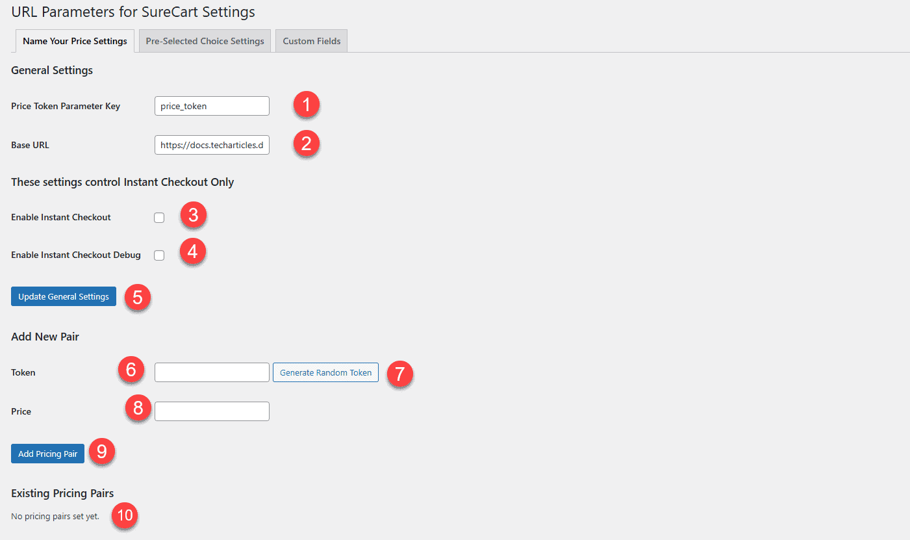Click the Update General Settings button
Viewport: 910px width, 540px height.
click(64, 296)
